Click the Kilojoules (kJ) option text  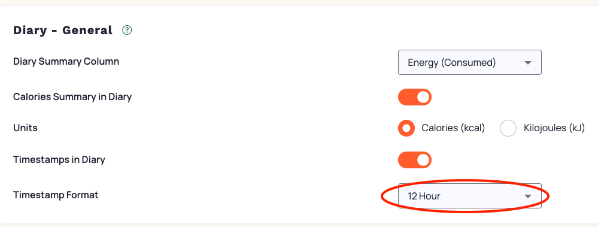(554, 128)
